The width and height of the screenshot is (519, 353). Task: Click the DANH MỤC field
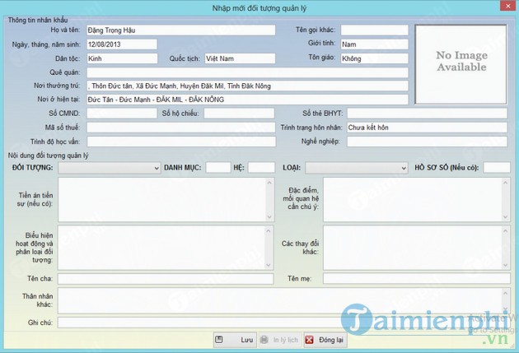[218, 168]
